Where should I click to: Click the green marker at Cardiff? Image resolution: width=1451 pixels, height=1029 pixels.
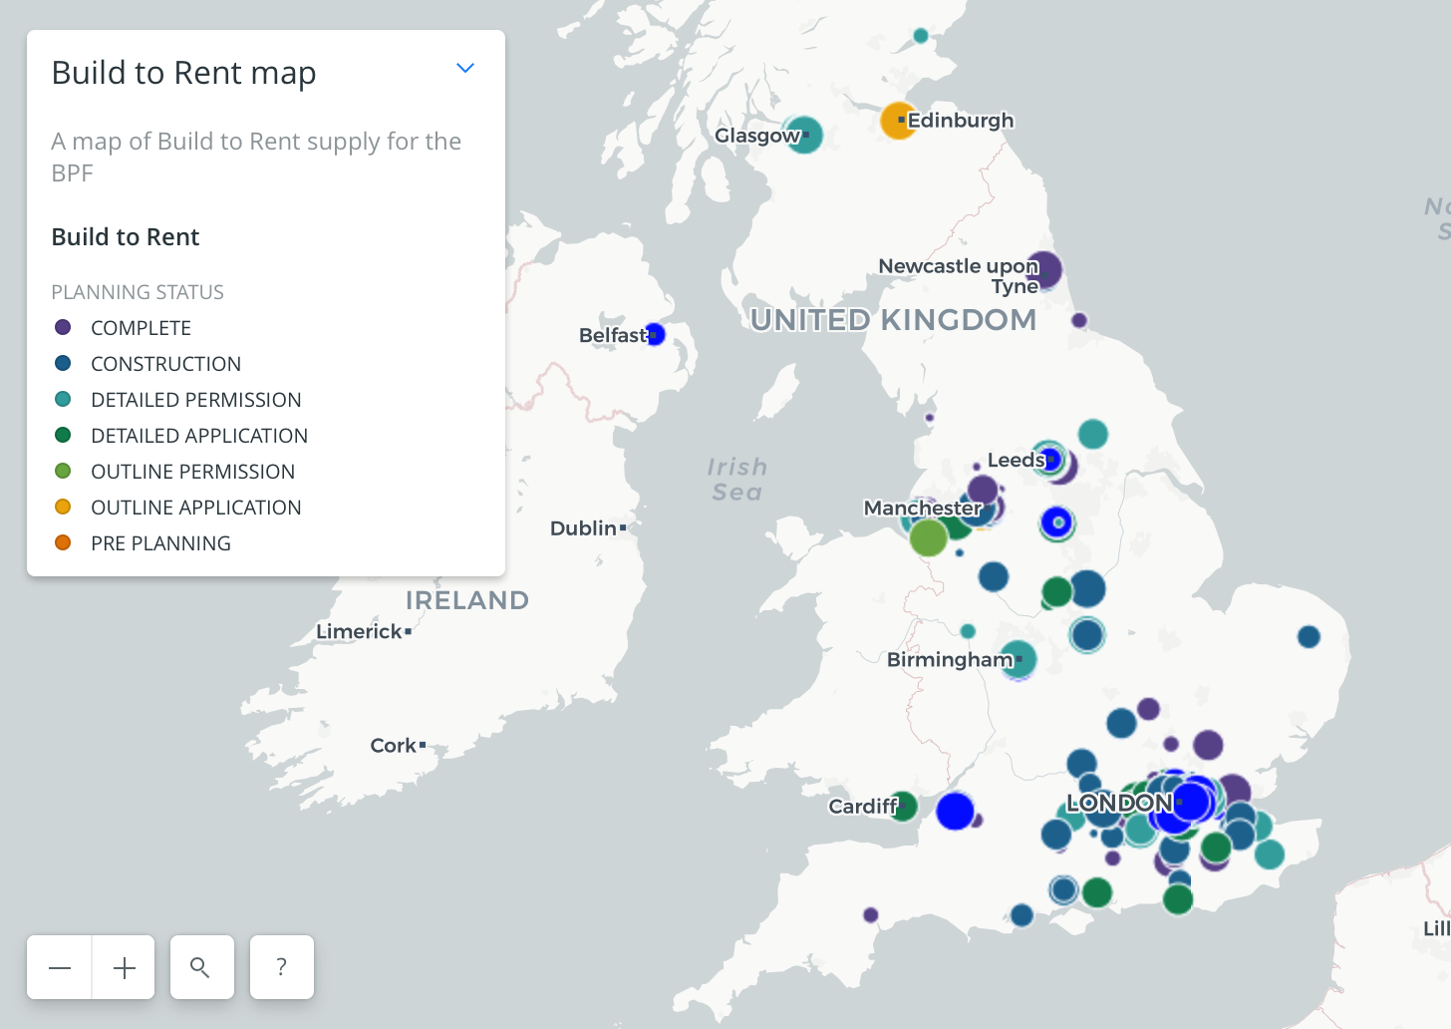905,806
